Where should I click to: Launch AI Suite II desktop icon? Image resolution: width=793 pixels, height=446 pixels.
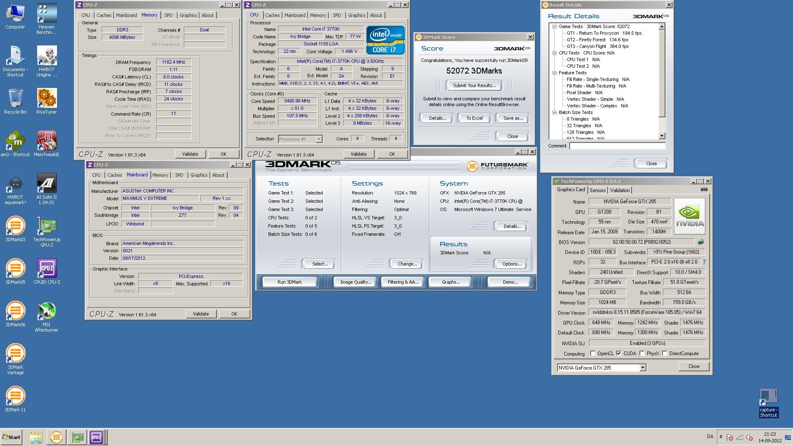[46, 189]
